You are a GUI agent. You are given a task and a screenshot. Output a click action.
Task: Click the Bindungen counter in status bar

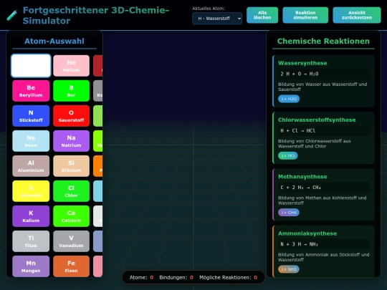pyautogui.click(x=176, y=277)
